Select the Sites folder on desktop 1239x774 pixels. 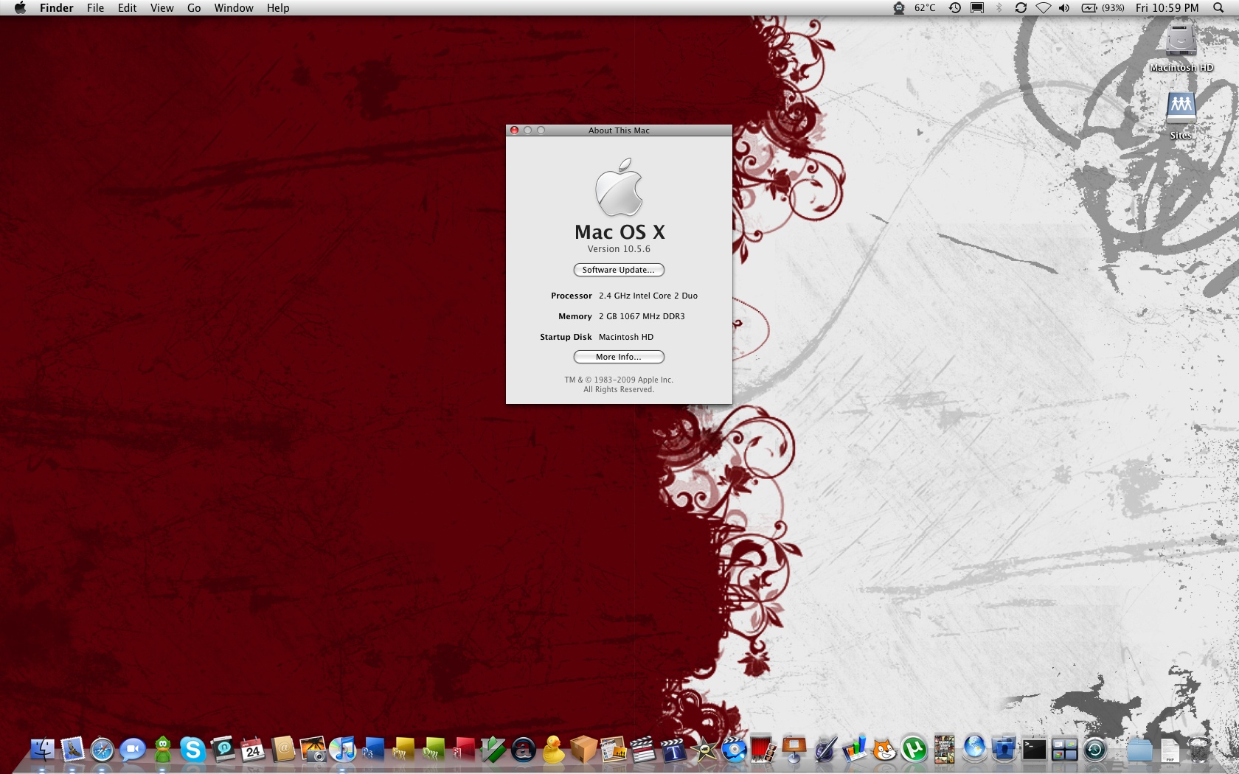(x=1181, y=115)
